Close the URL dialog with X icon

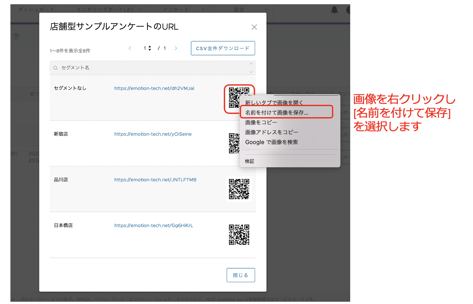(x=254, y=27)
